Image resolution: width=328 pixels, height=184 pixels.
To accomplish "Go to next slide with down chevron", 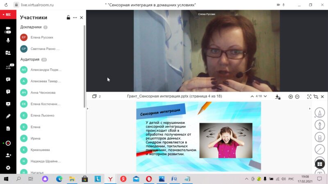I will point(265,96).
